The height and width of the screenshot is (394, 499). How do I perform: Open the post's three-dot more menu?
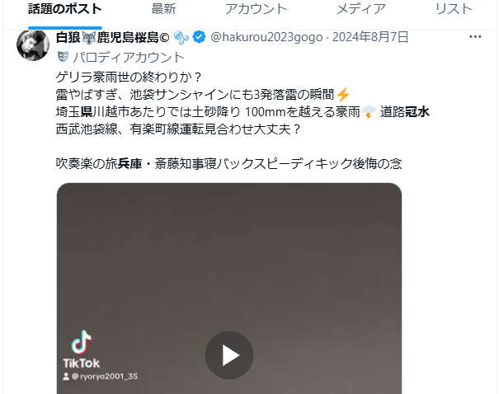click(x=475, y=37)
